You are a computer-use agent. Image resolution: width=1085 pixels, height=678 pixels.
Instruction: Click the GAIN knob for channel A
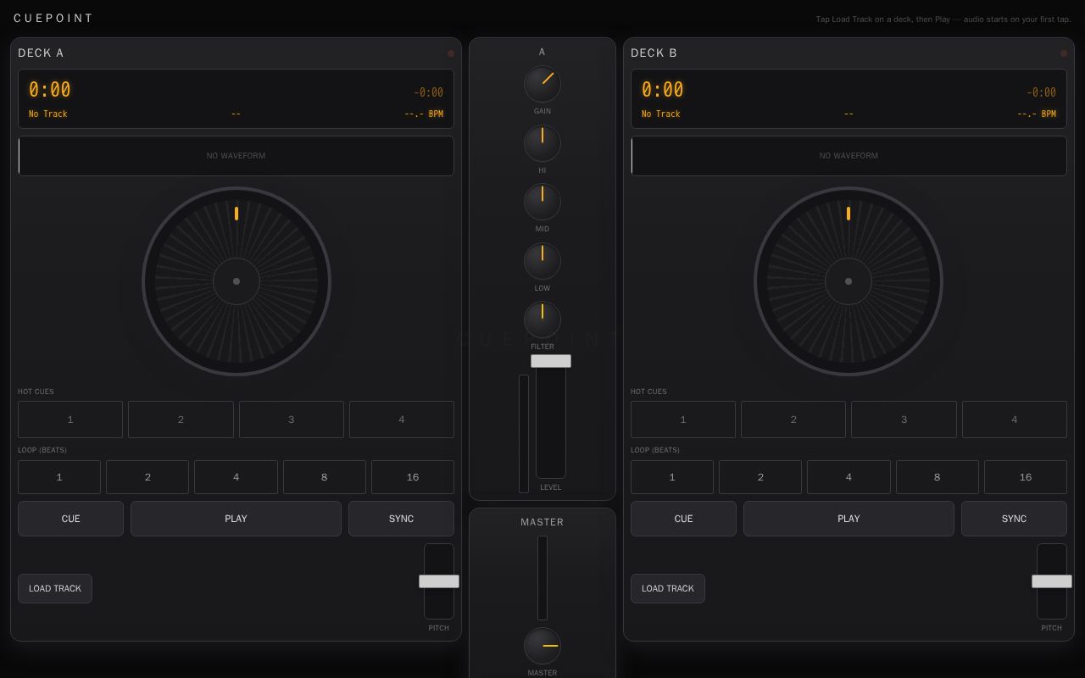click(x=542, y=85)
